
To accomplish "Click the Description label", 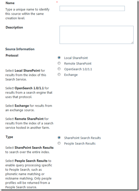I will (x=14, y=27).
